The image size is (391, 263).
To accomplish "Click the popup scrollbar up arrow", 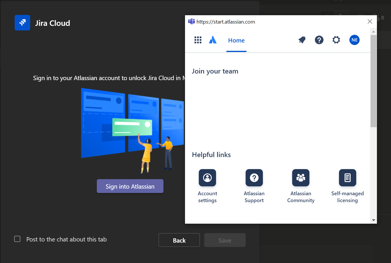I will point(373,32).
